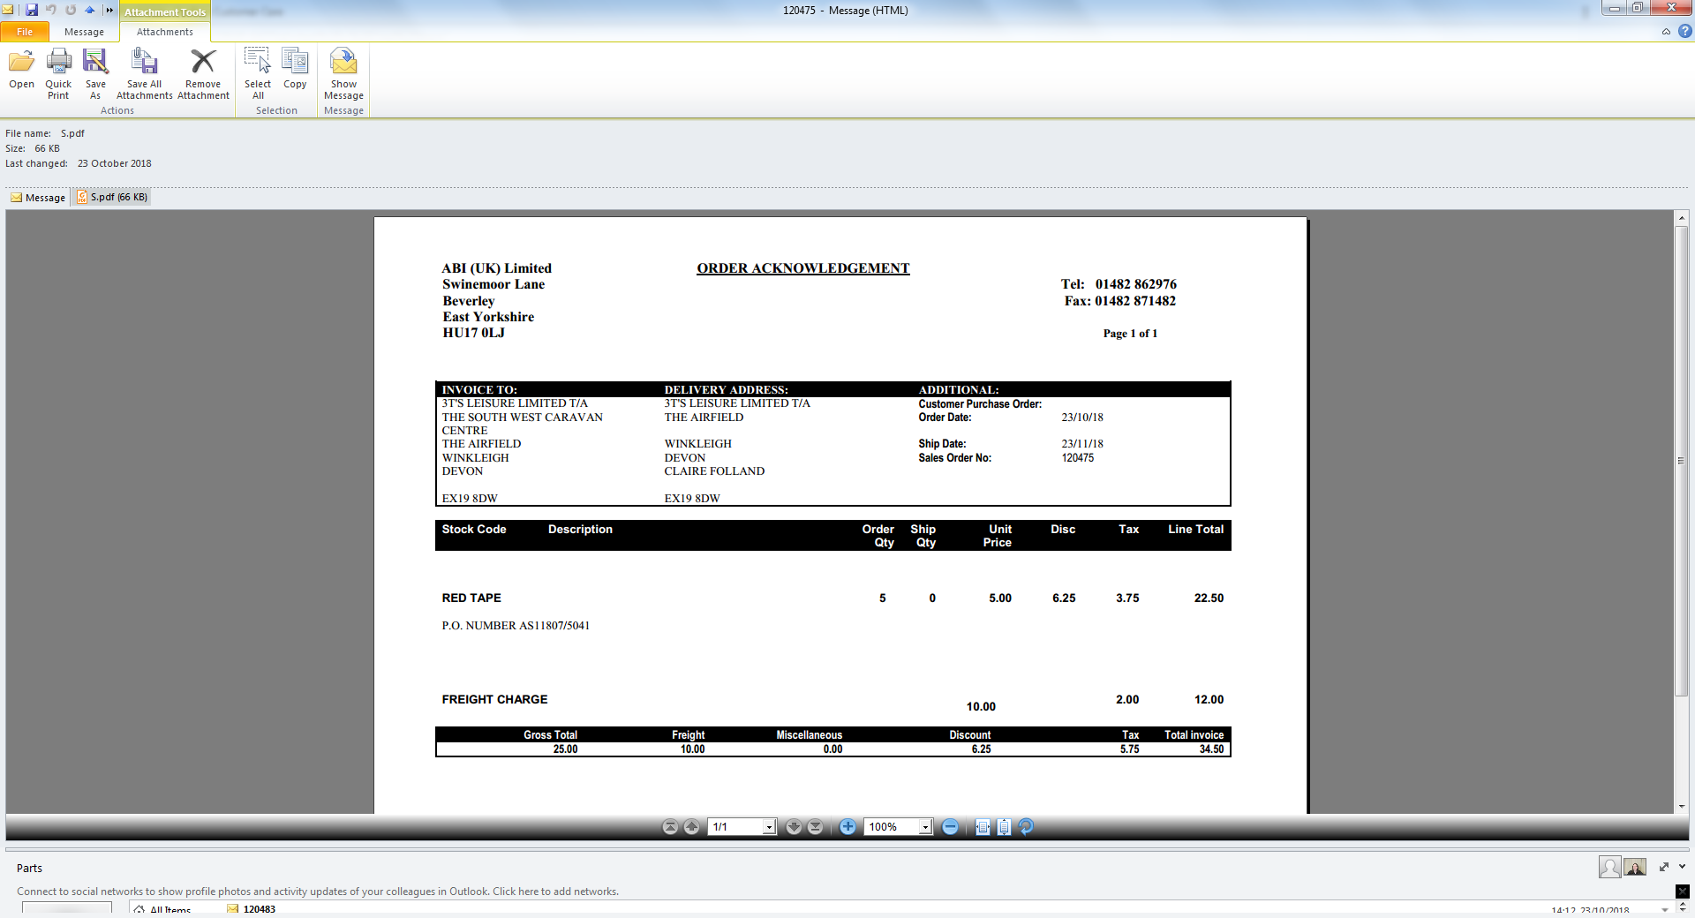
Task: Click the add social networks link text
Action: [x=318, y=892]
